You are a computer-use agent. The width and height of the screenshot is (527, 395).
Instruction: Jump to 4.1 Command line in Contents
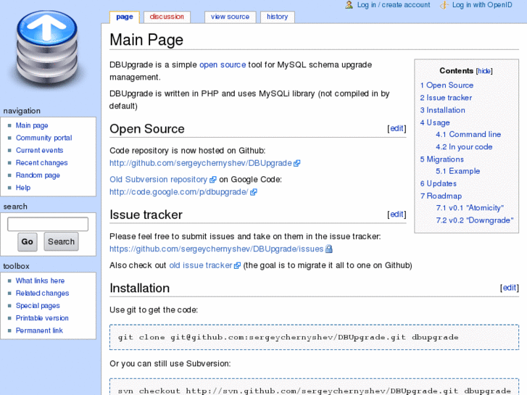pos(468,135)
